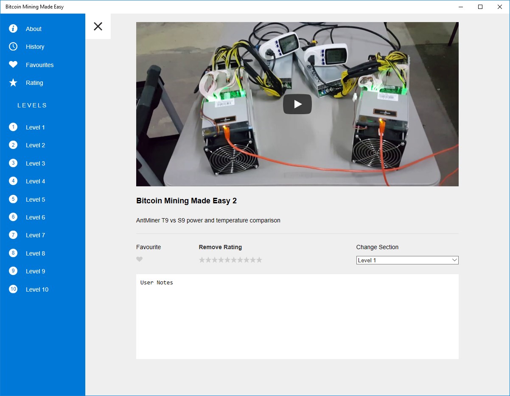Open the Level 8 section
This screenshot has height=396, width=510.
pyautogui.click(x=36, y=253)
